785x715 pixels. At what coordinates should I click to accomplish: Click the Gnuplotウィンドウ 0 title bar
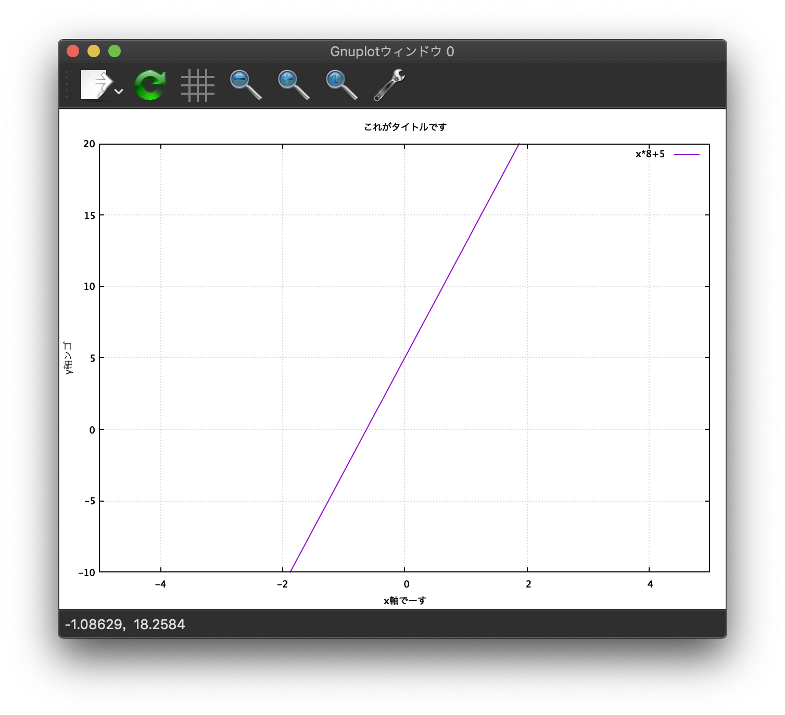392,51
